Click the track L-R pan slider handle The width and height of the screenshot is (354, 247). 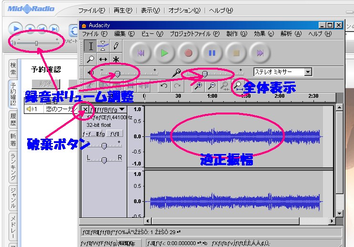[104, 160]
